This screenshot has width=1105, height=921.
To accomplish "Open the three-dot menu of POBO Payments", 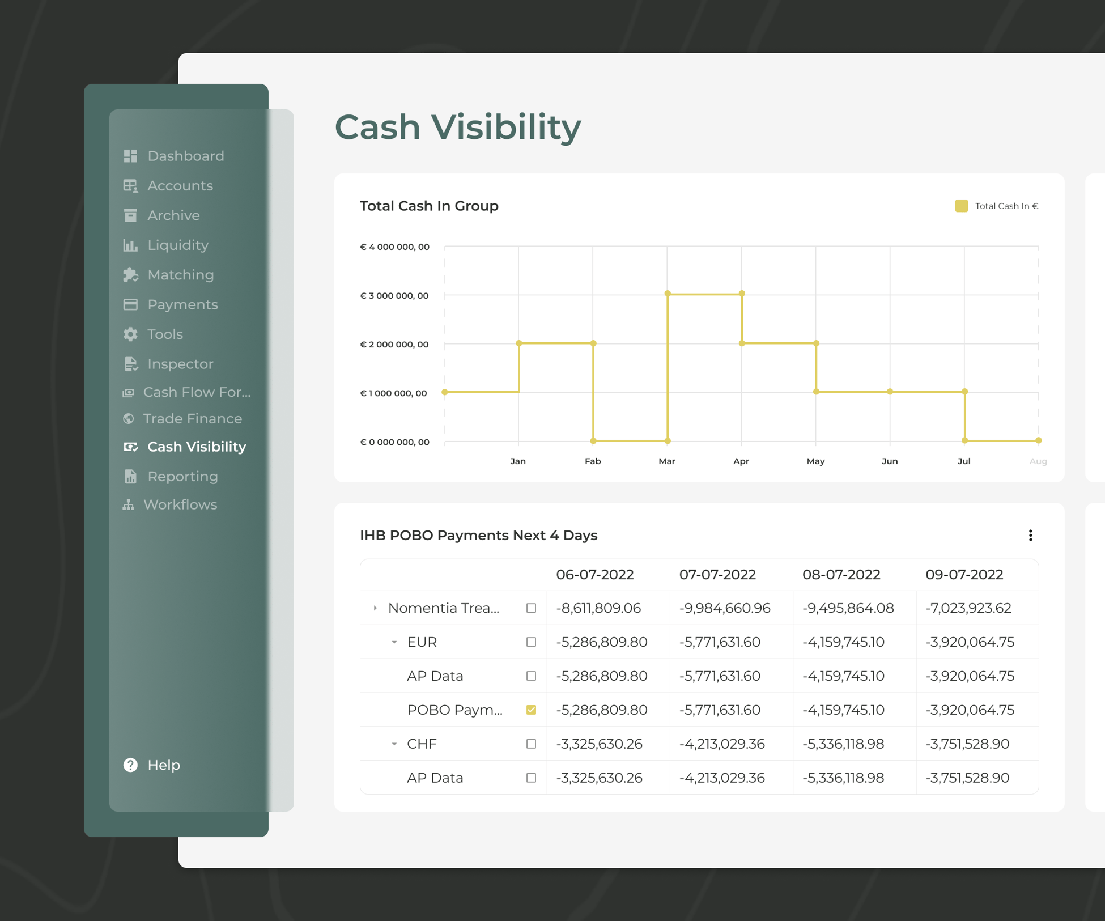I will tap(1030, 536).
